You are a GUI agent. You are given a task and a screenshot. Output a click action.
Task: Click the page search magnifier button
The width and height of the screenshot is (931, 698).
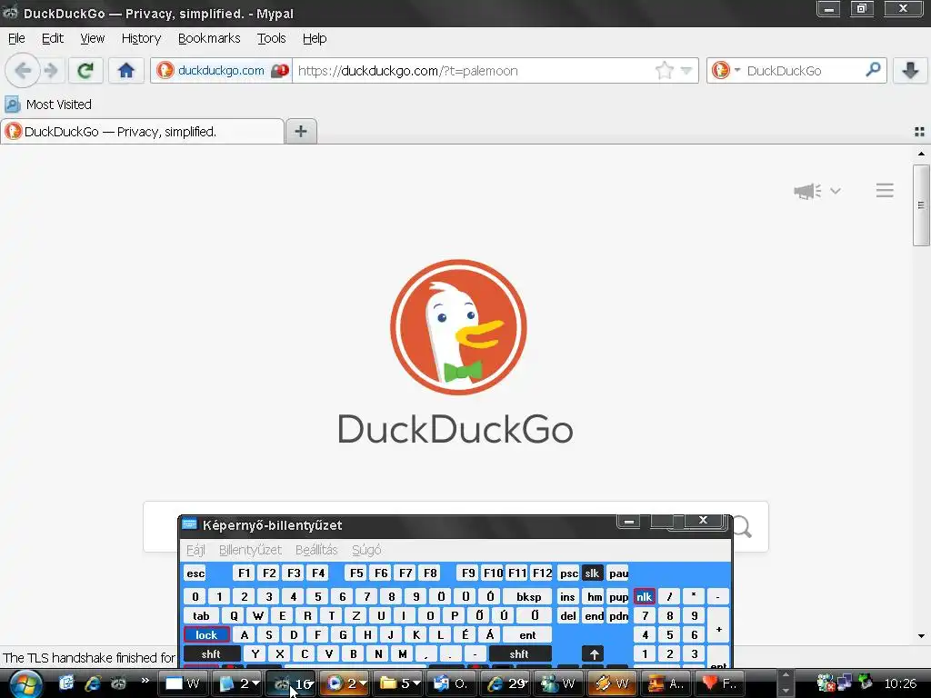742,526
